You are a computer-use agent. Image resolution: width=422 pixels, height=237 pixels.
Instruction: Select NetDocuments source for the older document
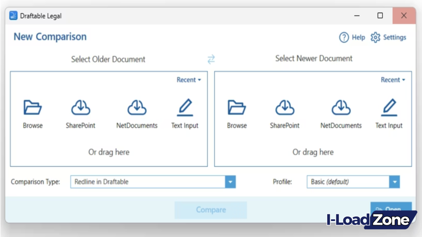[136, 107]
